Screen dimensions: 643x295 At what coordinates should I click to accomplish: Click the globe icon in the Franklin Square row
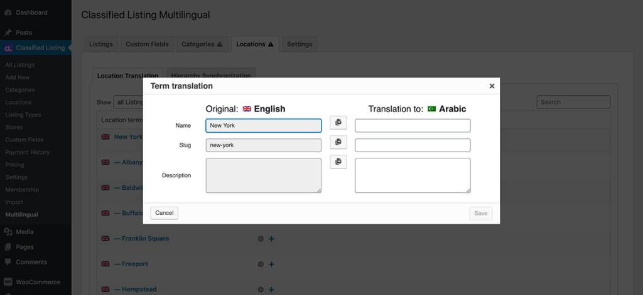pos(261,239)
